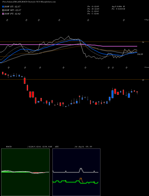
Task: Click the 'Avg V: 0.004 M' volume text
Action: [118, 7]
